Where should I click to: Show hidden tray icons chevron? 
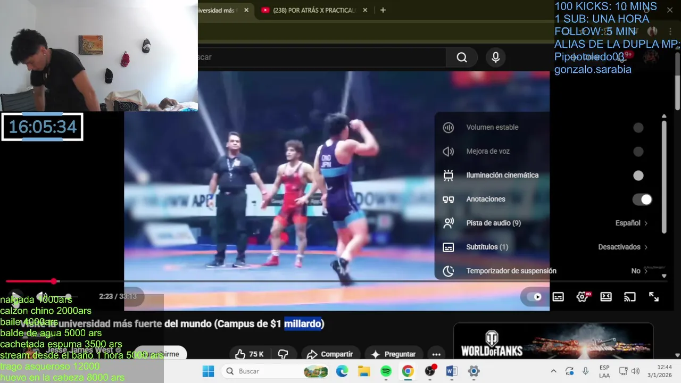tap(553, 371)
